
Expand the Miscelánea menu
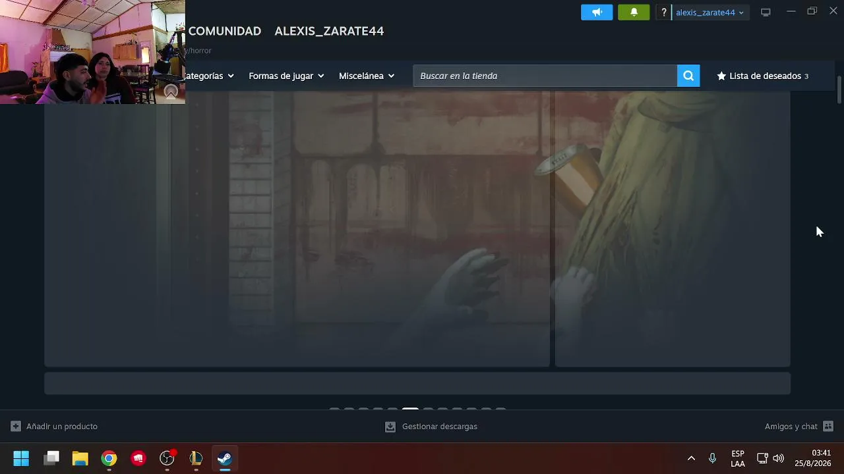(x=367, y=76)
